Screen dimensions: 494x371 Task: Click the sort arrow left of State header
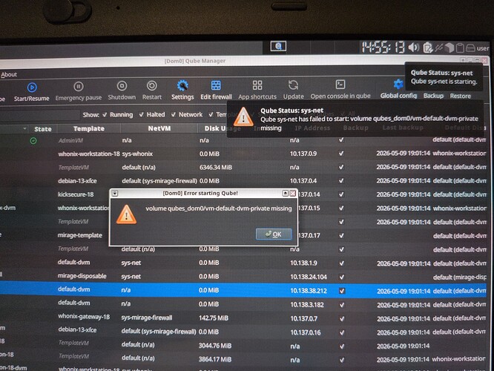(x=24, y=128)
